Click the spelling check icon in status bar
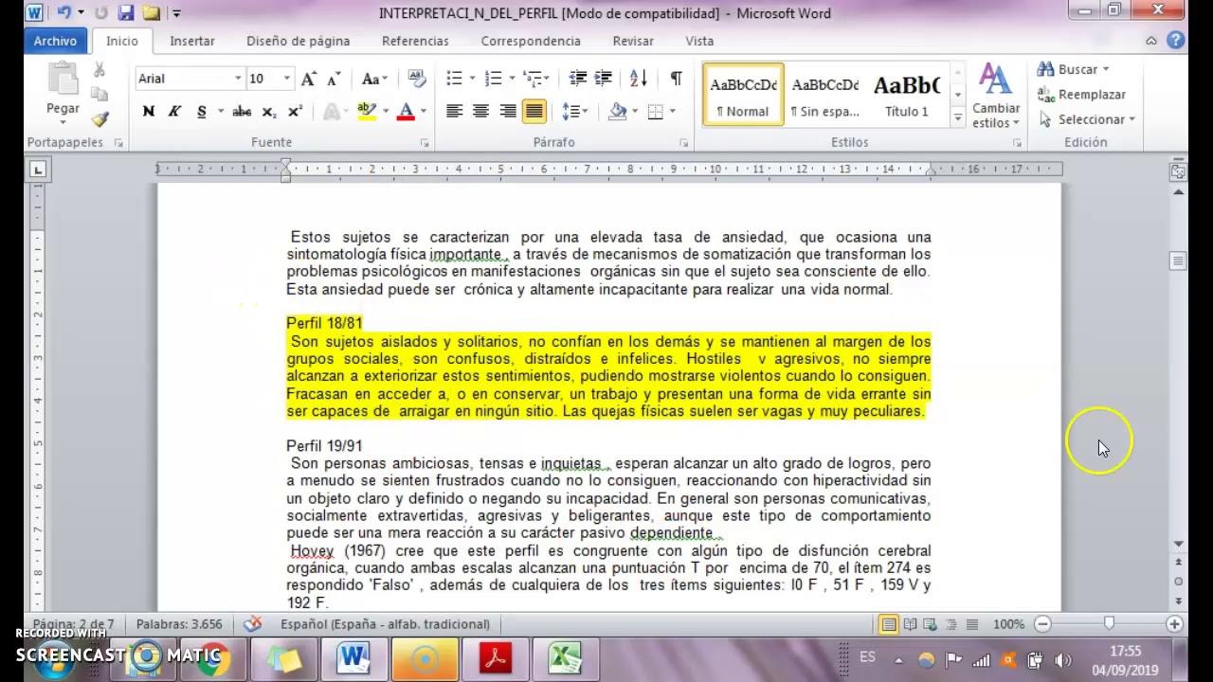Screen dimensions: 1213x682 252,624
